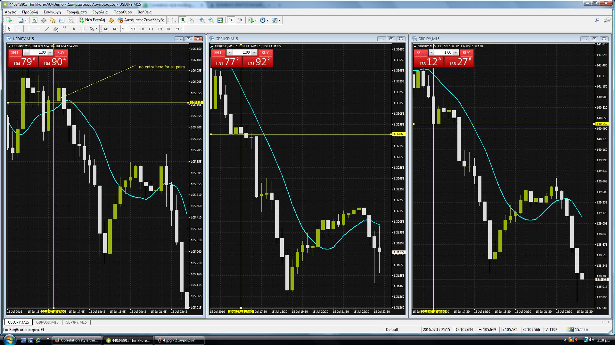
Task: Open the Γραφήματα menu
Action: (x=77, y=12)
